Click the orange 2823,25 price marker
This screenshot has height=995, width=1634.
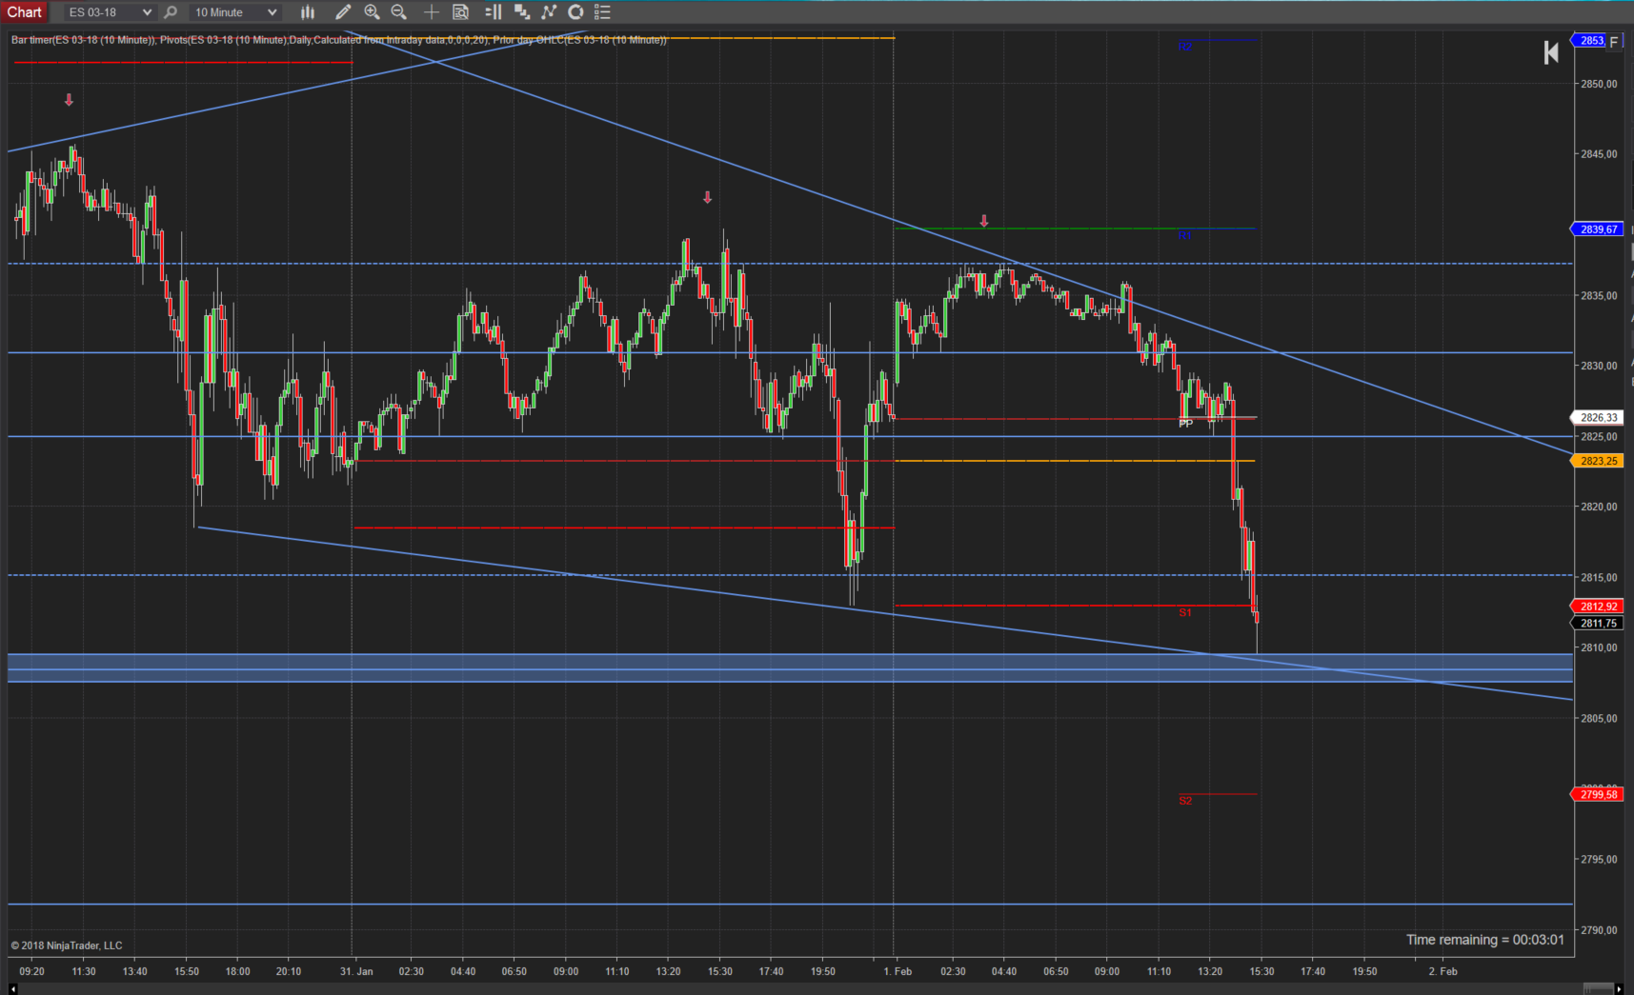[x=1596, y=461]
